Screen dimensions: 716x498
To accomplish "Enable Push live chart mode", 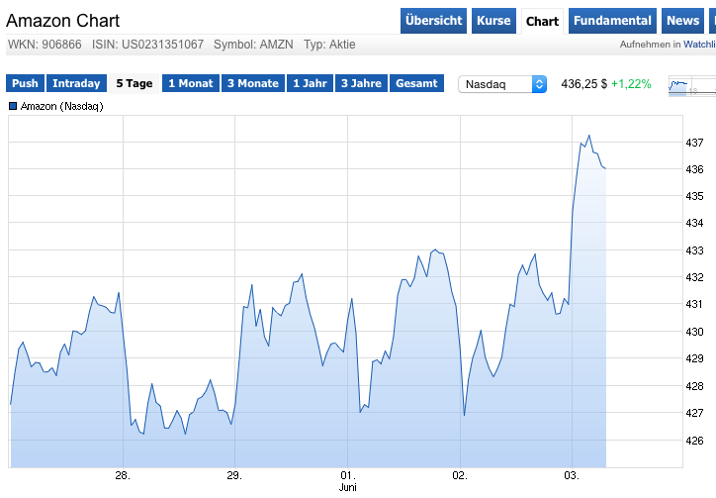I will tap(25, 84).
